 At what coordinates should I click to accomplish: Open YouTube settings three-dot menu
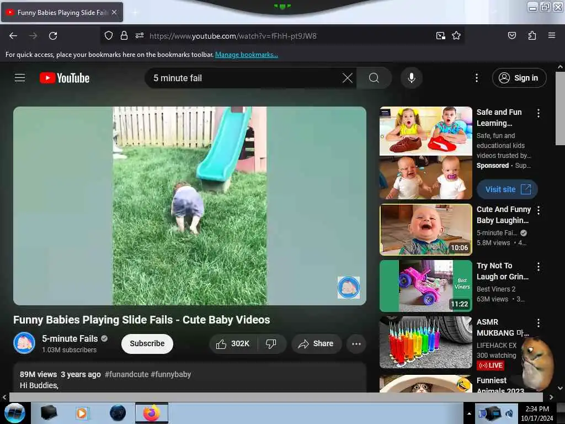click(x=476, y=78)
